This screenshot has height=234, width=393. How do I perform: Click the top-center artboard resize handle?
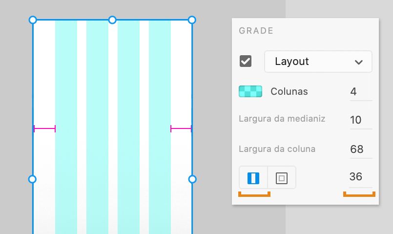(x=112, y=20)
